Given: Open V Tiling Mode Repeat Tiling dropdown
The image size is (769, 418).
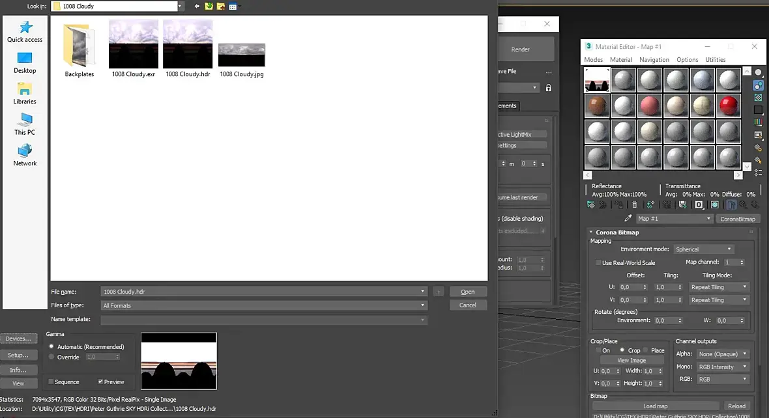Looking at the screenshot, I should [718, 300].
